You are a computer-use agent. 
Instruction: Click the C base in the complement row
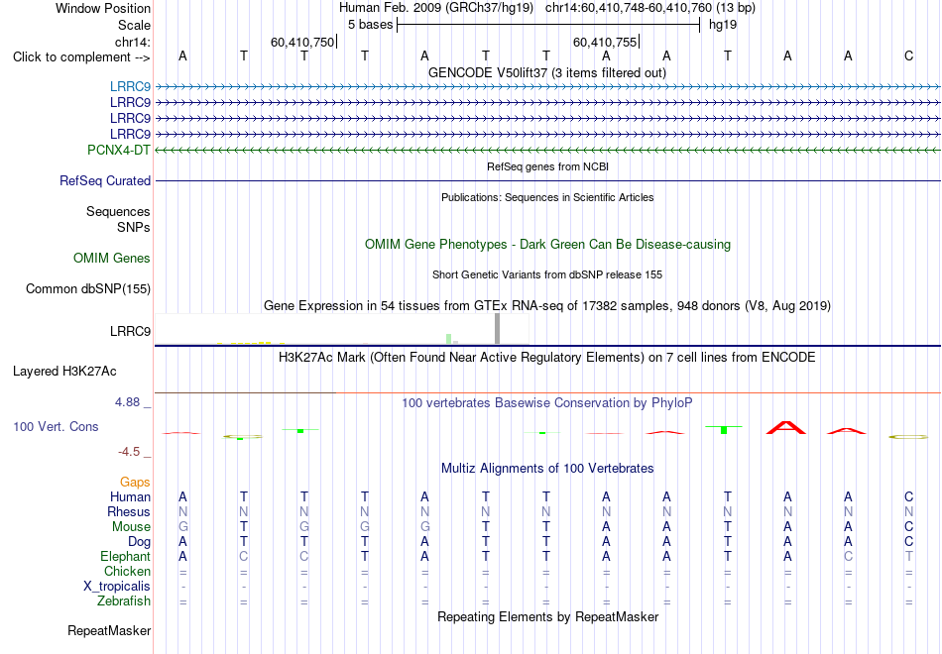(908, 55)
